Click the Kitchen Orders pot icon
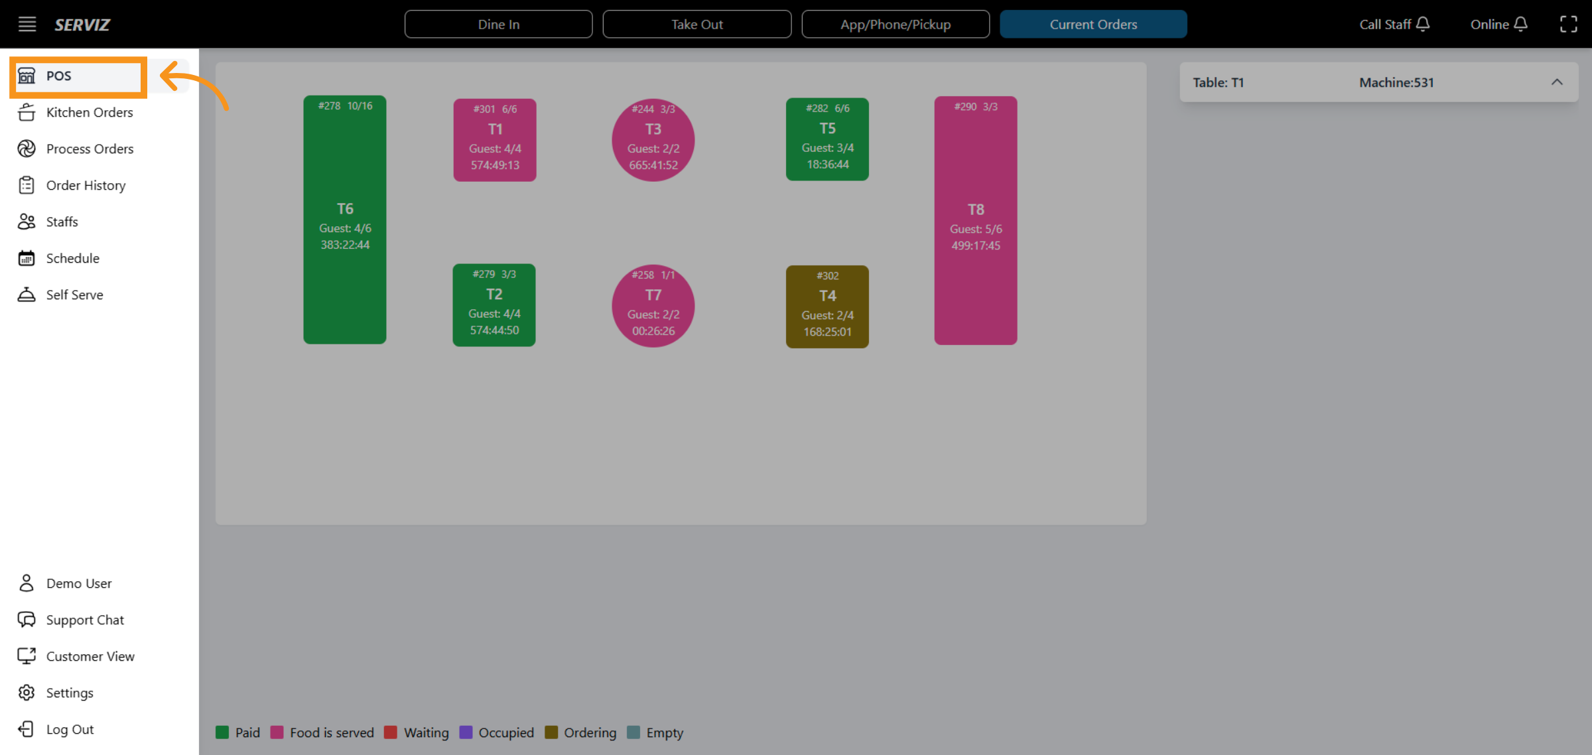Image resolution: width=1592 pixels, height=755 pixels. (27, 112)
